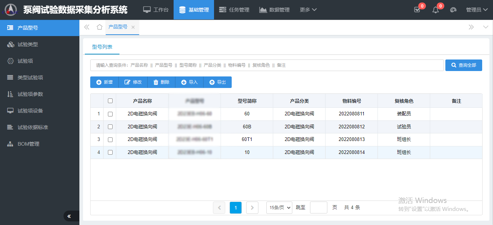Click the 导出 export button
This screenshot has height=225, width=493.
pos(218,82)
